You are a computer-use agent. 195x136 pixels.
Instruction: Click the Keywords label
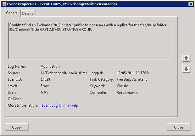point(98,86)
